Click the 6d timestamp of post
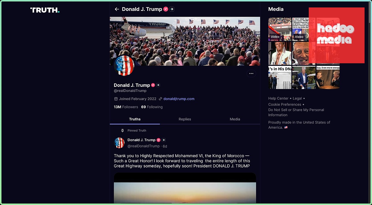Screen dimensions: 372x205 pos(165,146)
